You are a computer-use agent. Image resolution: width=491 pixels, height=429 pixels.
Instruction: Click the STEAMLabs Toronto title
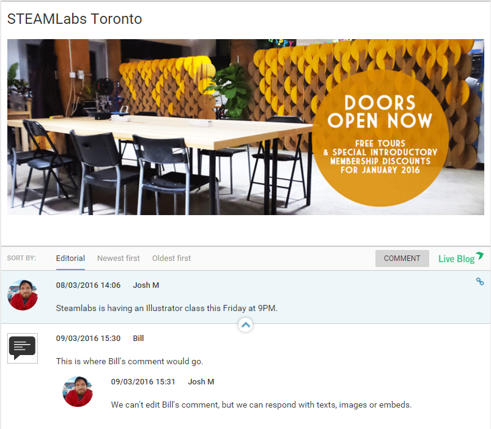[75, 19]
